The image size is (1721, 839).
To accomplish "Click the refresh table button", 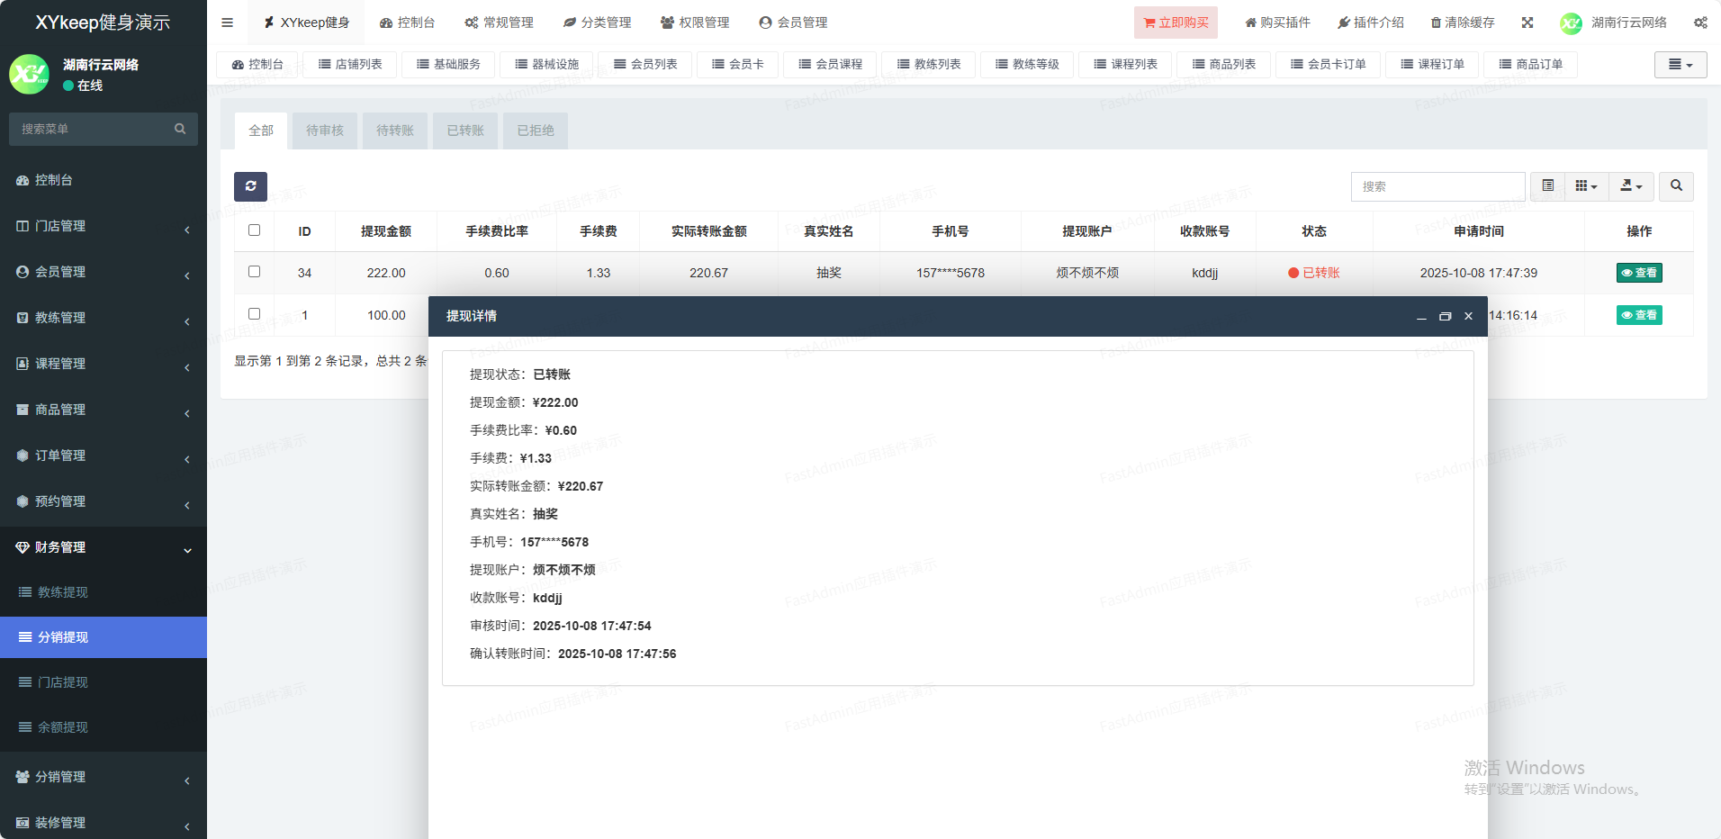I will (x=250, y=186).
